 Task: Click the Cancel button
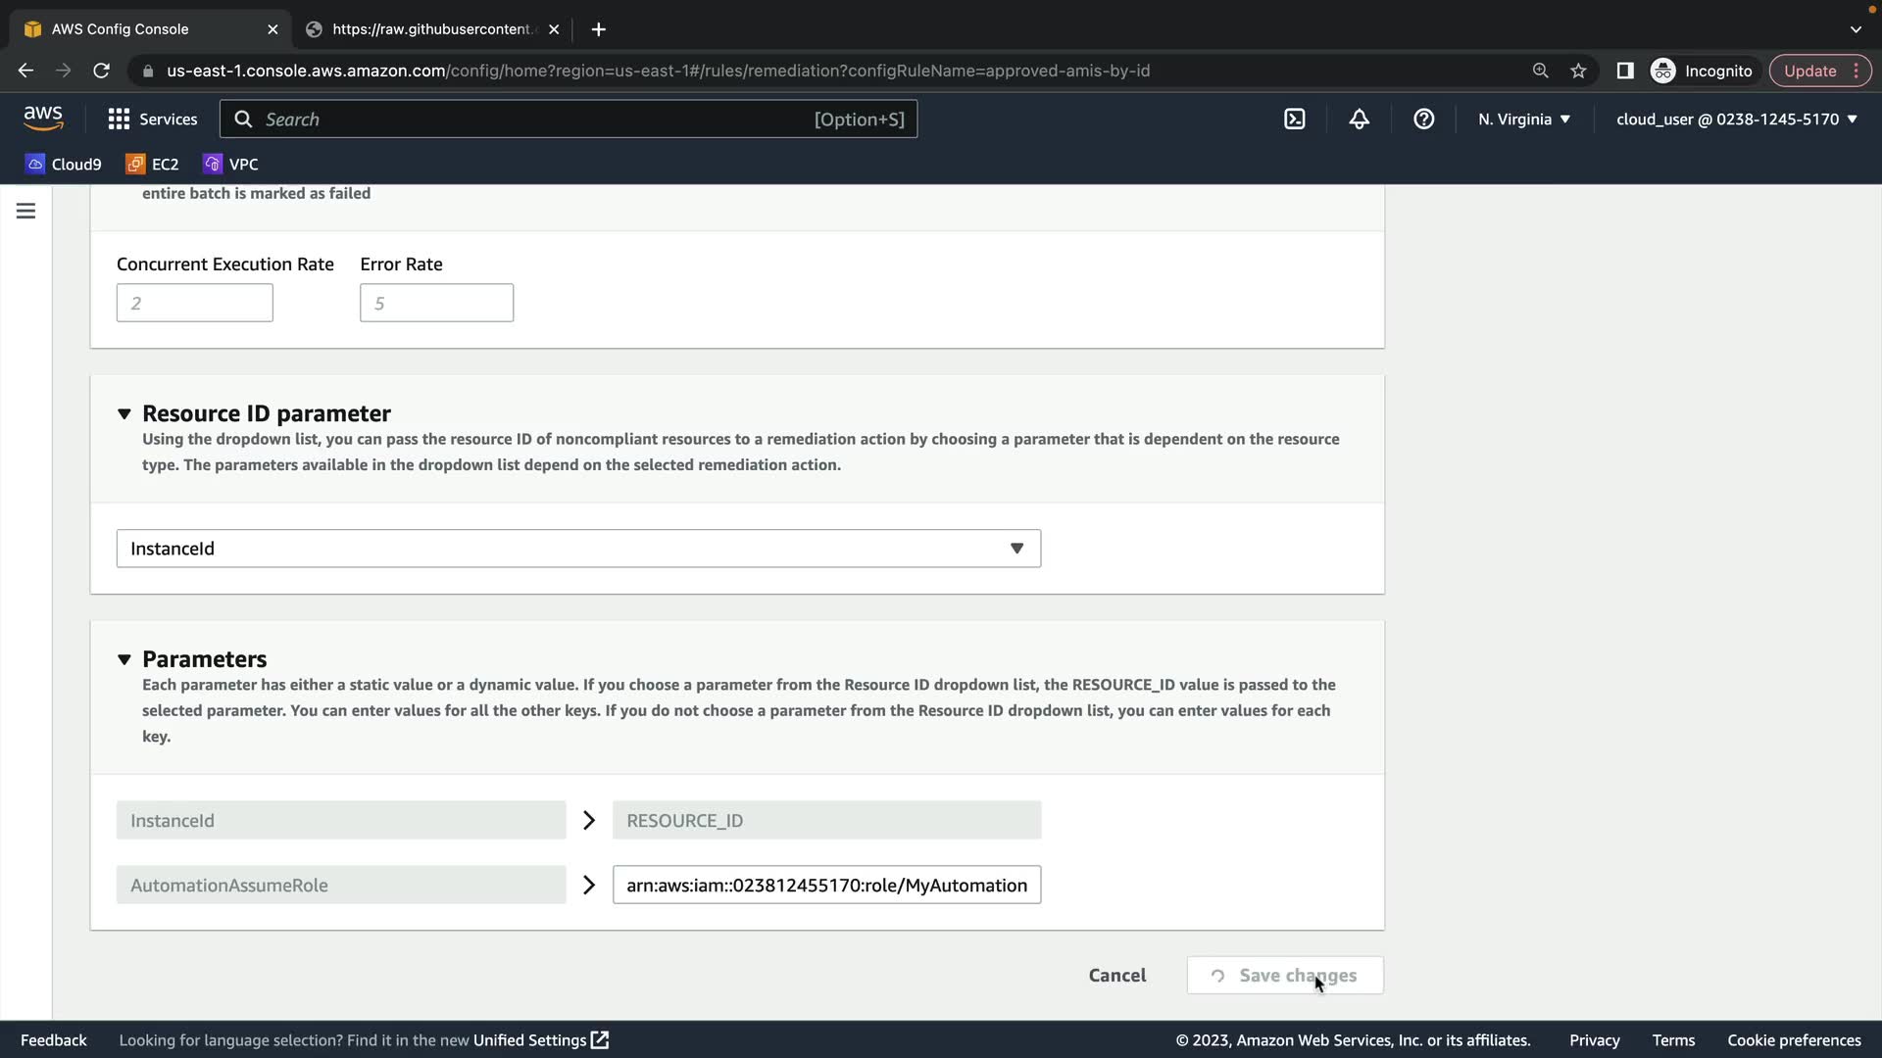pyautogui.click(x=1116, y=975)
